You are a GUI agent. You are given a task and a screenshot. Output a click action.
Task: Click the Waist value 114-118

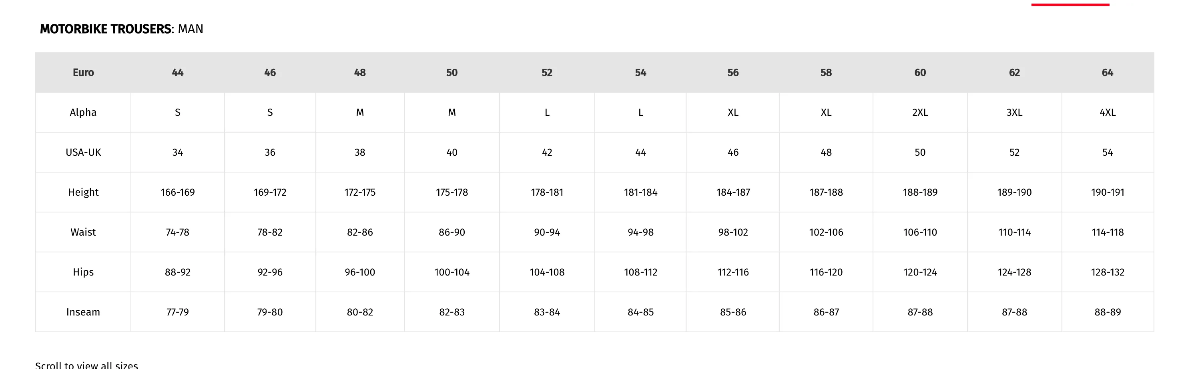pos(1107,232)
